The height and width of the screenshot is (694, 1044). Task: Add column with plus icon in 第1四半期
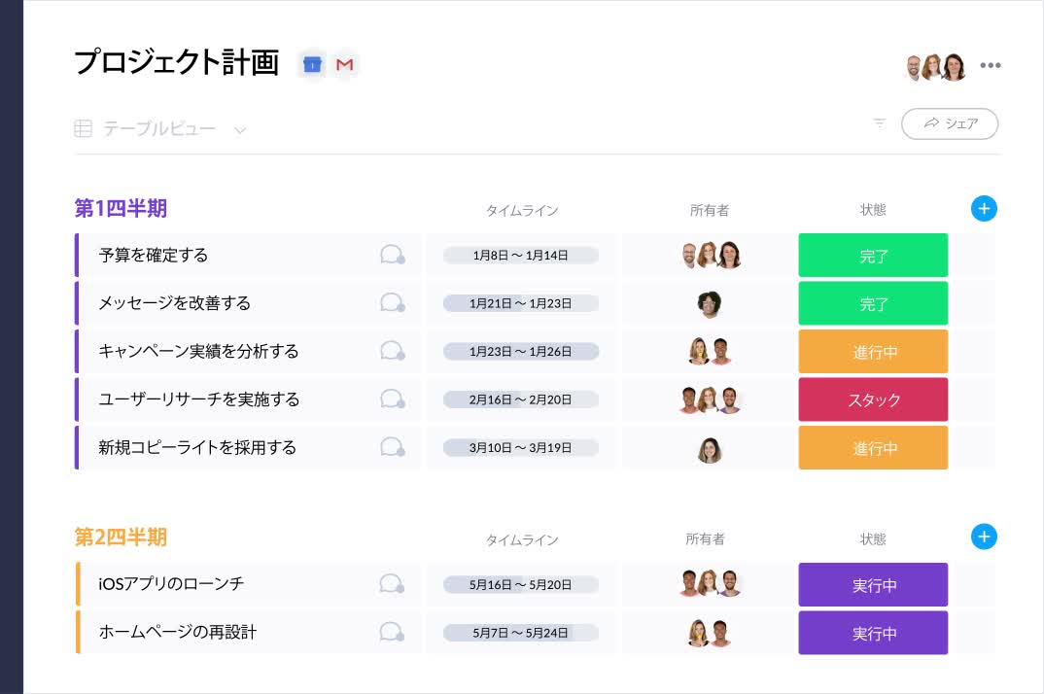coord(984,209)
